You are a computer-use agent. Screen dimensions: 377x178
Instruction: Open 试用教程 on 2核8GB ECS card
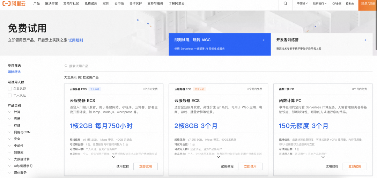227,166
